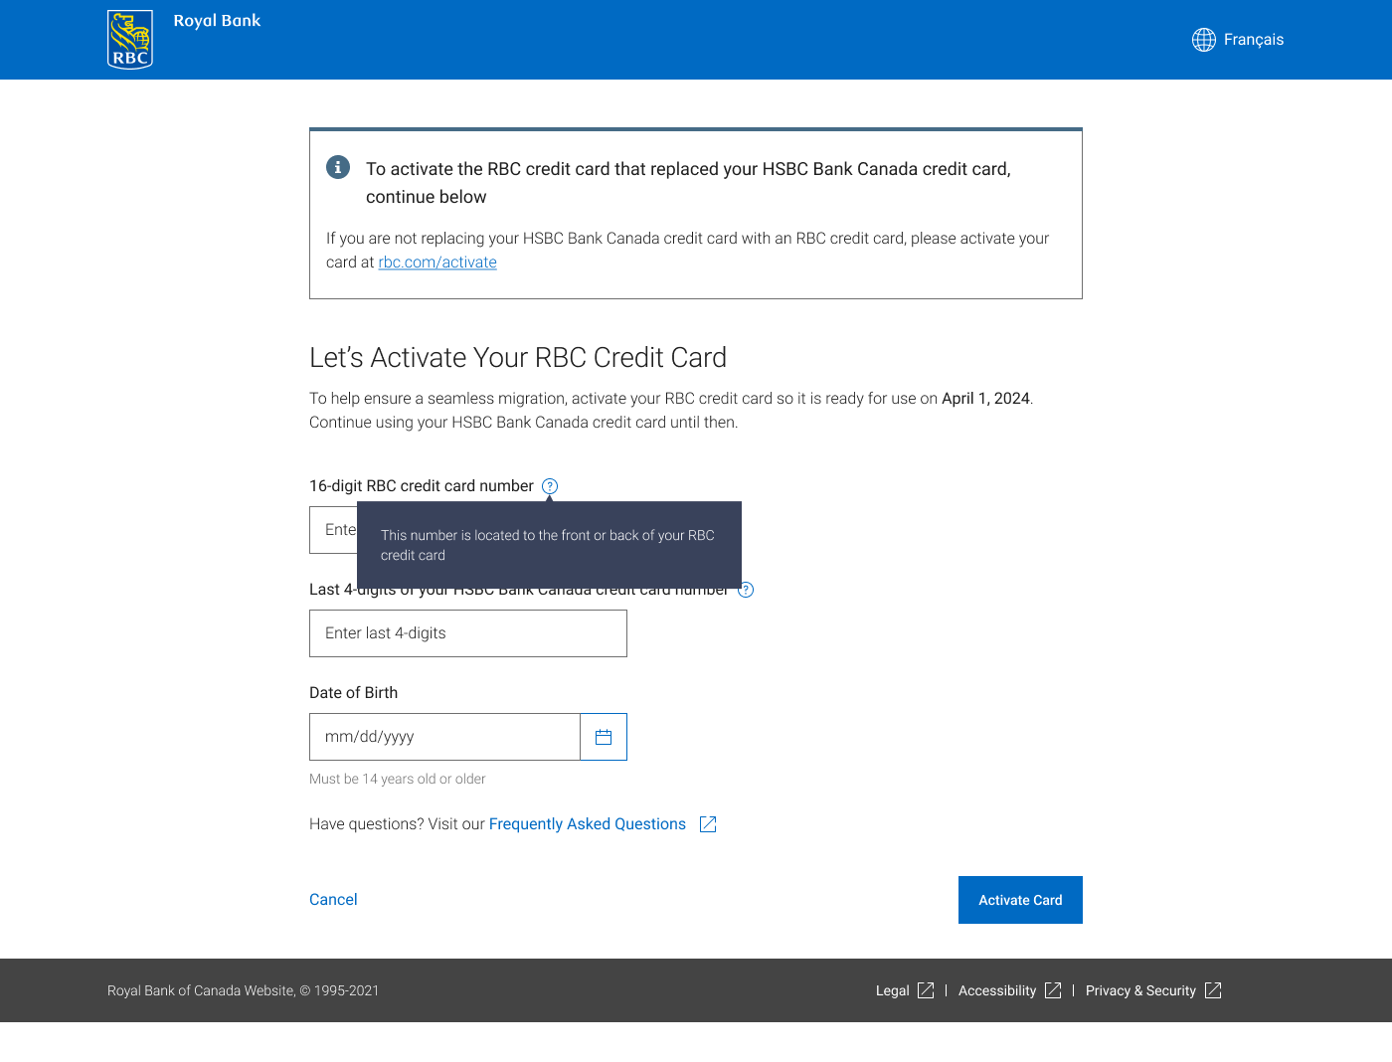Open Privacy & Security footer link
This screenshot has width=1392, height=1062.
click(x=1140, y=990)
